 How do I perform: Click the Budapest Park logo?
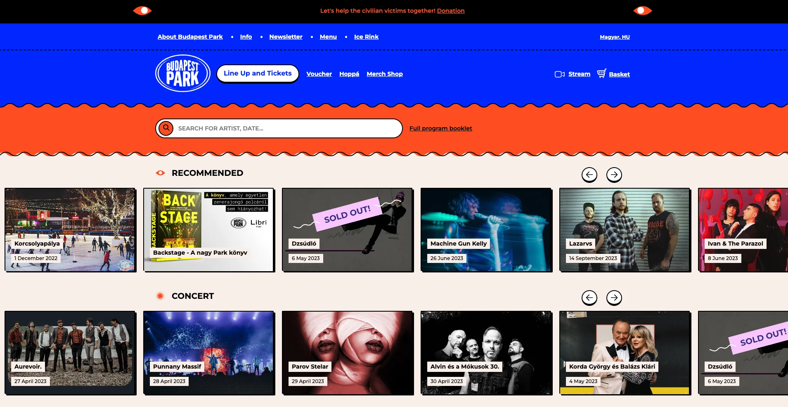[x=183, y=73]
